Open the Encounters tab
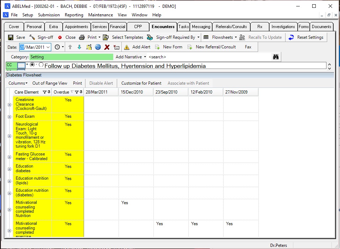The width and height of the screenshot is (340, 249). tap(163, 26)
